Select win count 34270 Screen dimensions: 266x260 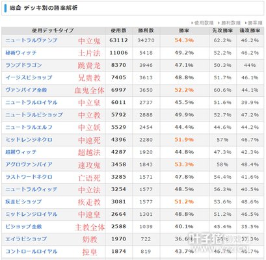click(x=146, y=40)
